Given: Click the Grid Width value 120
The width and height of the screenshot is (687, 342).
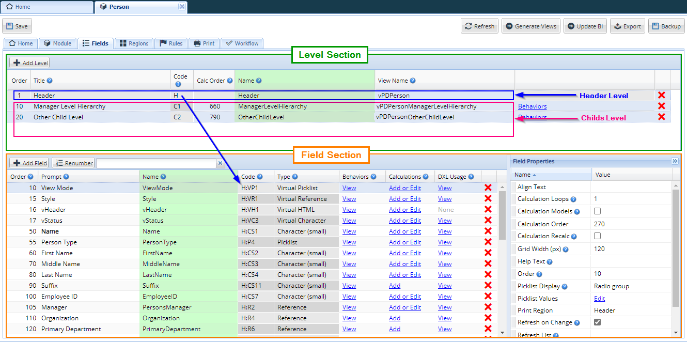Looking at the screenshot, I should tap(599, 249).
